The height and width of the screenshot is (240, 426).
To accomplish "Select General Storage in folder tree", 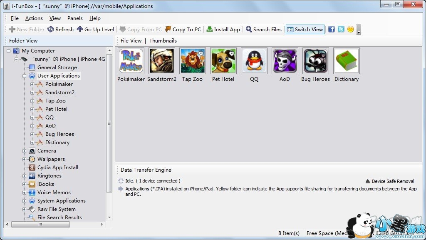I will 57,67.
